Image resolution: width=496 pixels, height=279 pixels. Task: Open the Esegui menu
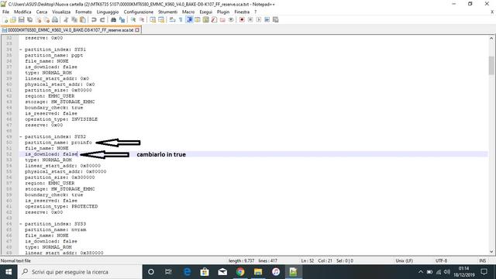point(205,12)
